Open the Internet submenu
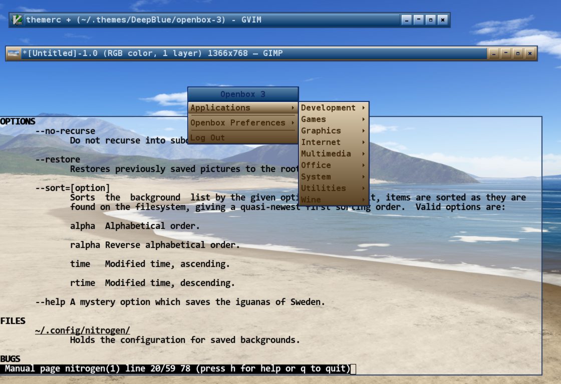The width and height of the screenshot is (561, 384). [334, 142]
